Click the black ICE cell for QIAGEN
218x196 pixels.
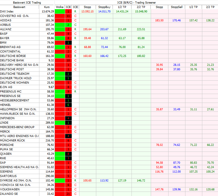tap(68, 154)
